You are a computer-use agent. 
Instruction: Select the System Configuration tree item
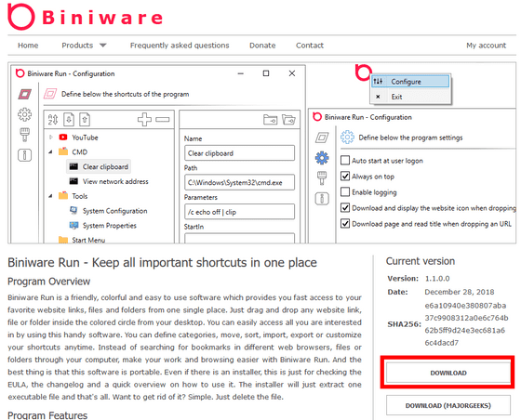point(114,211)
